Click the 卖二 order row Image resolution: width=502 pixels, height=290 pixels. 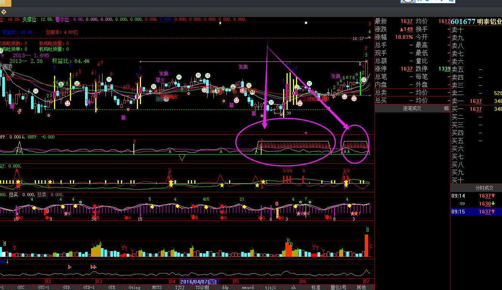[x=476, y=93]
